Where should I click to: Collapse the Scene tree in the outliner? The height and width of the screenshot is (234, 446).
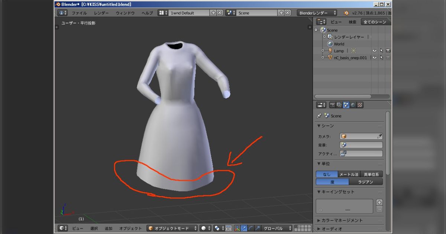(x=317, y=30)
